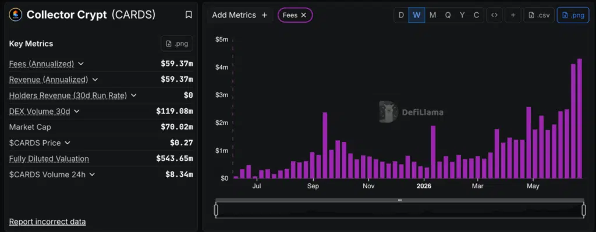
Task: Click the Key Metrics heading
Action: point(31,44)
